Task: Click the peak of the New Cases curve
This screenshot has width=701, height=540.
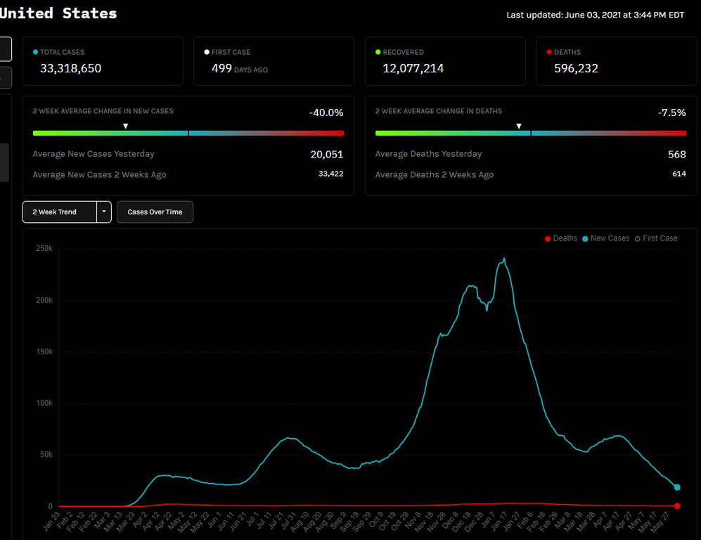Action: point(504,259)
